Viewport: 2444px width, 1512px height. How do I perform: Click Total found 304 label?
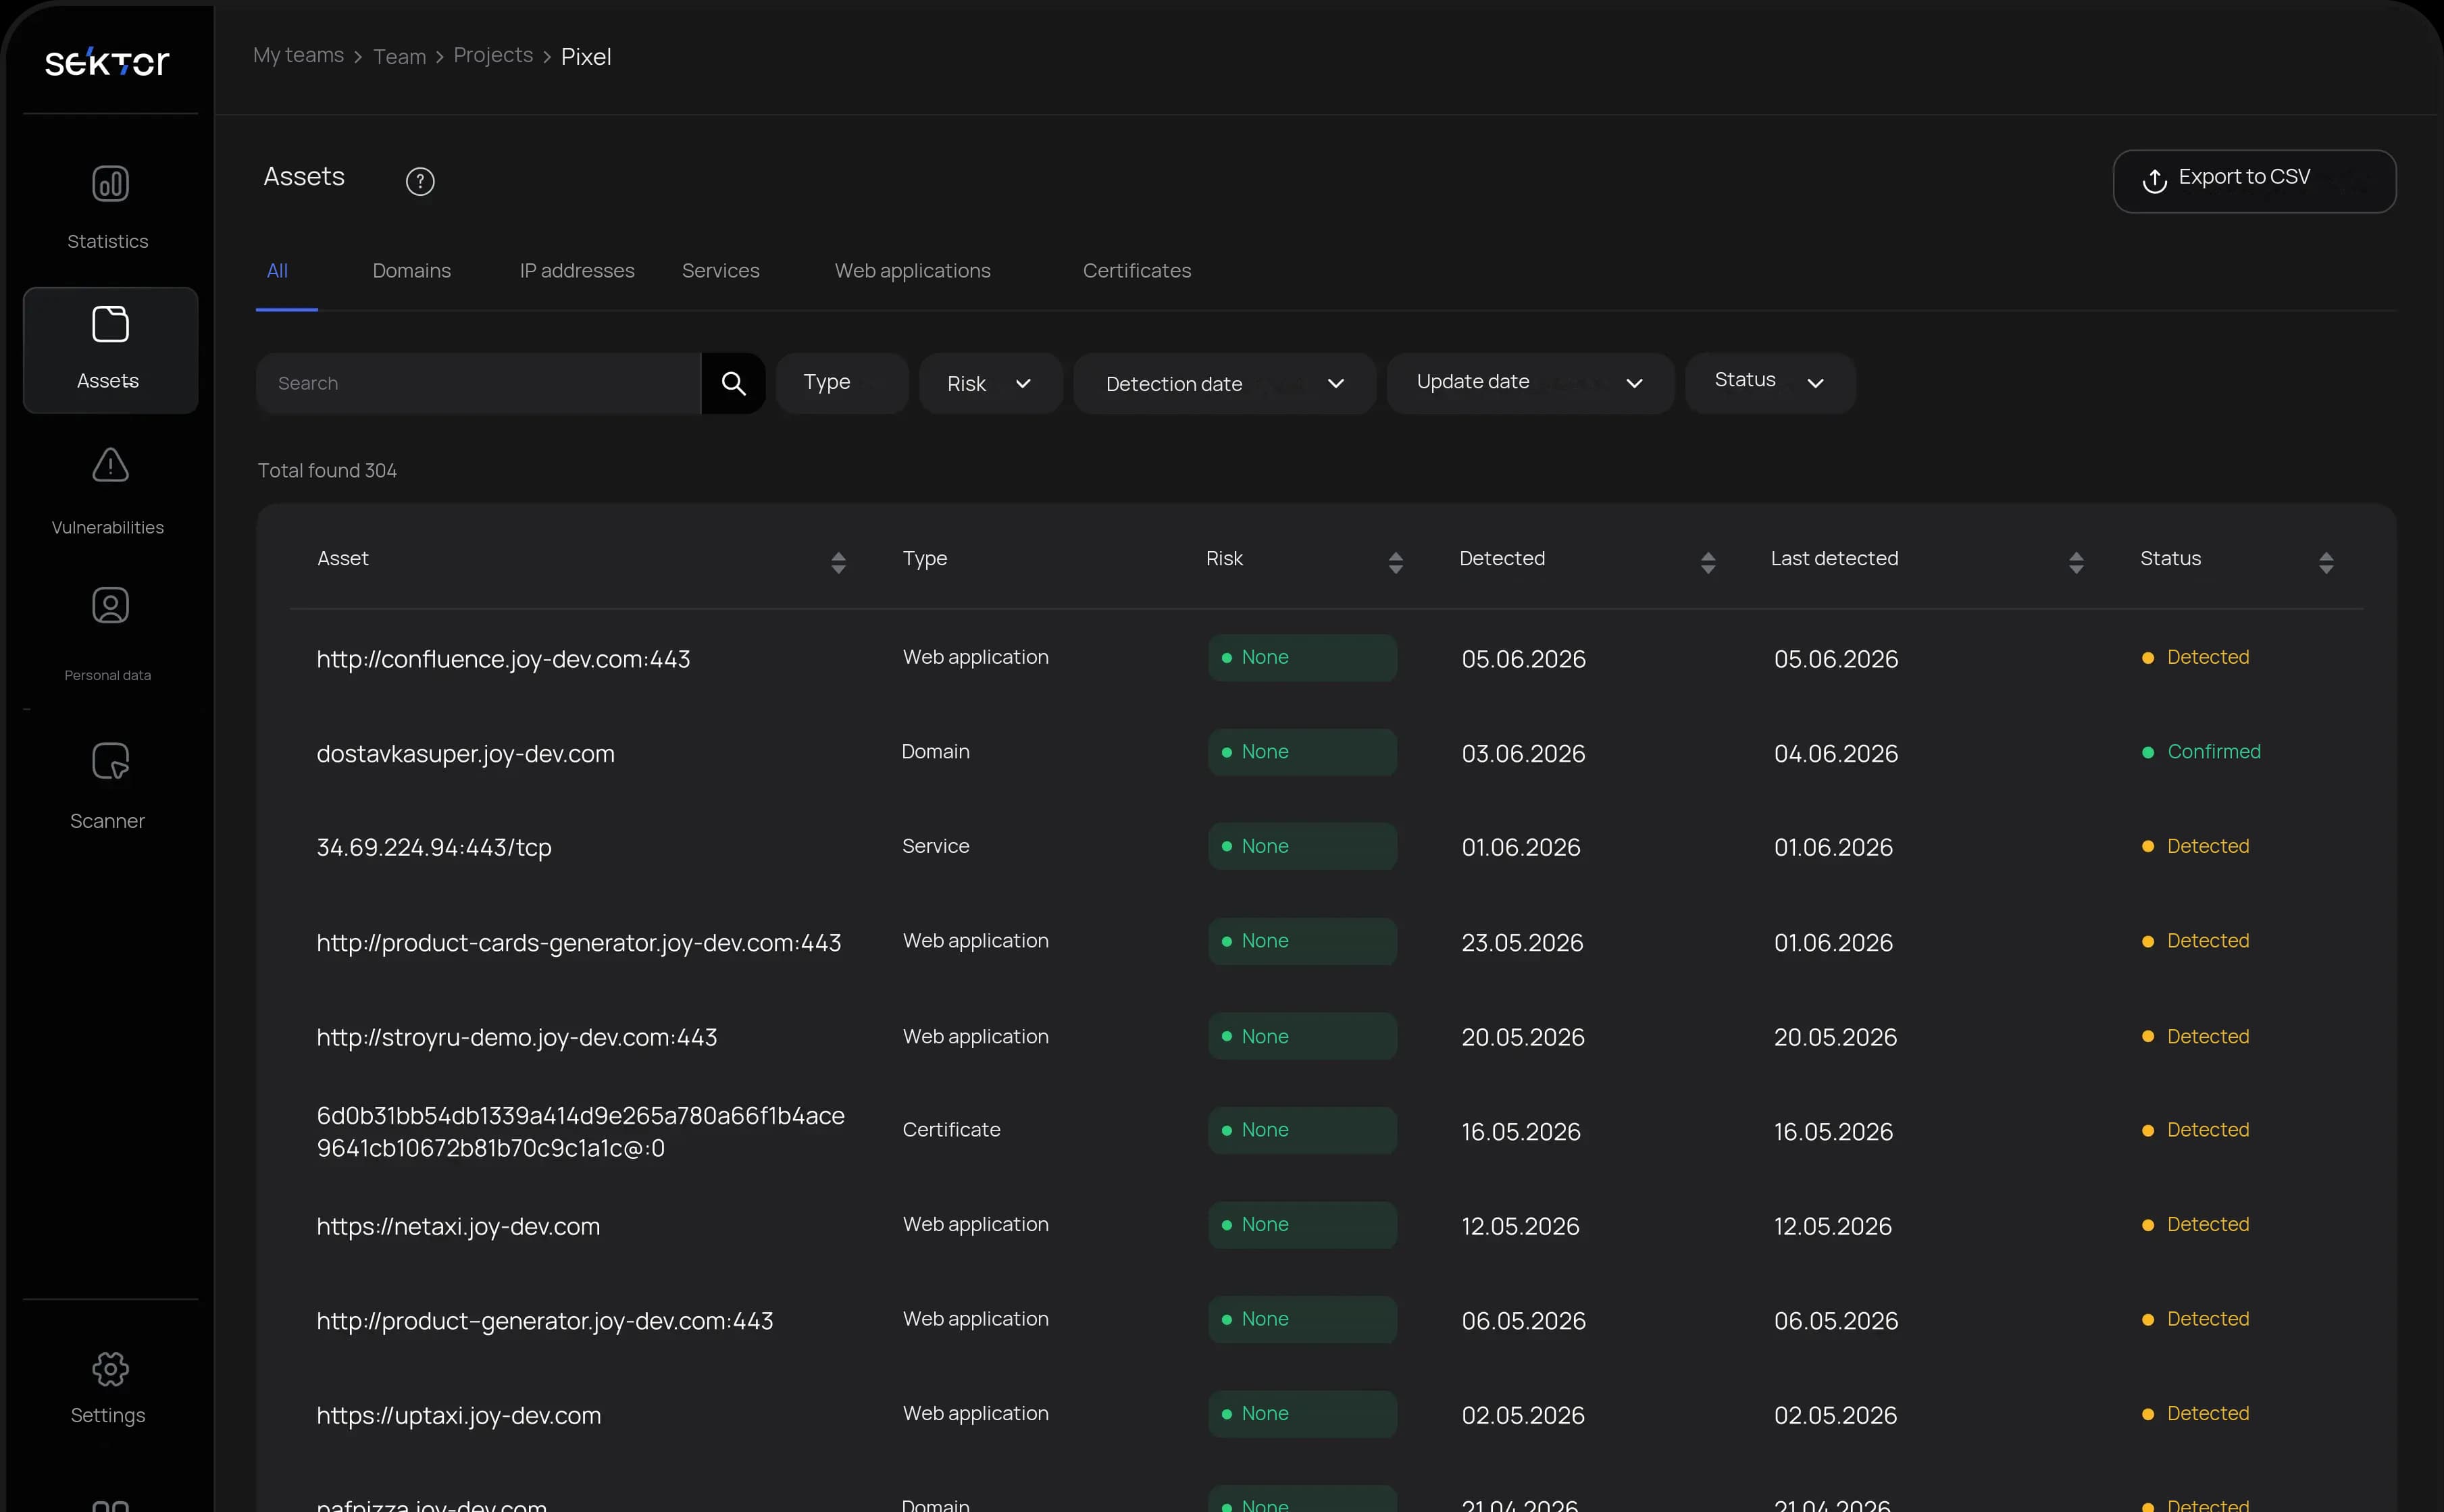click(327, 471)
